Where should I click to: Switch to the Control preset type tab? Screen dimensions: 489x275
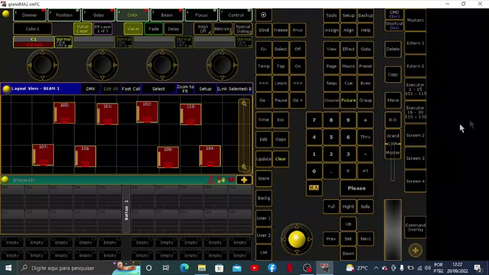pos(236,15)
